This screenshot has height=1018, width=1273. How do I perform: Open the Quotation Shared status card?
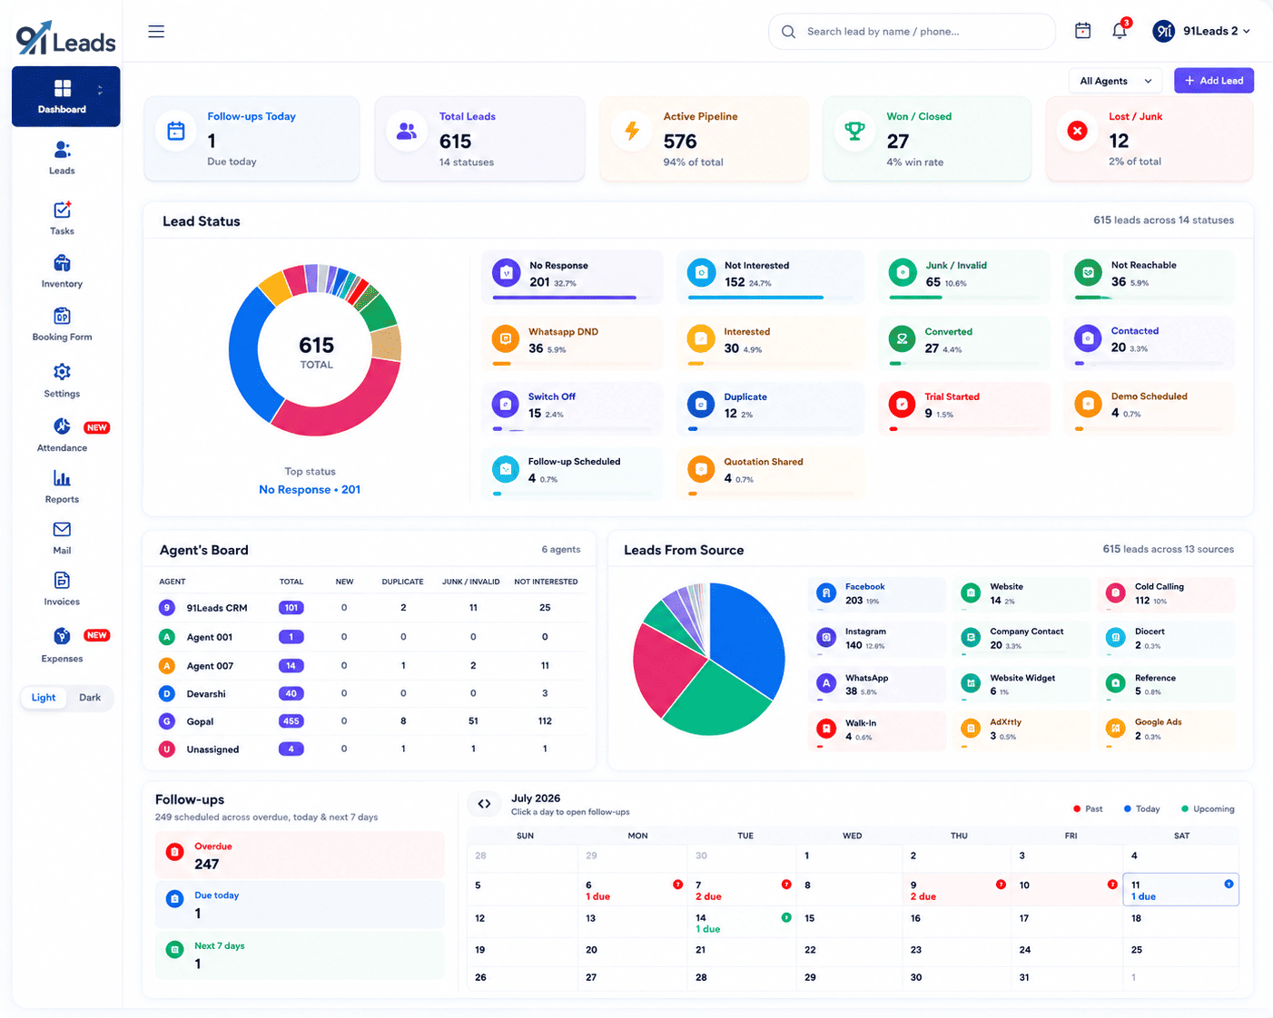(x=769, y=473)
